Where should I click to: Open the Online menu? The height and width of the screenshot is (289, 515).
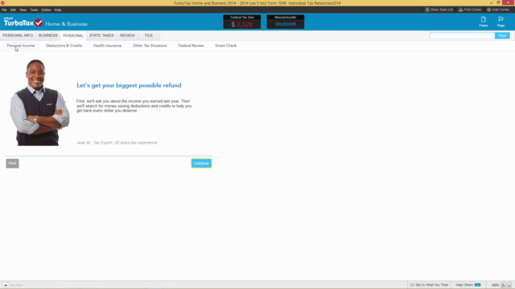(46, 10)
